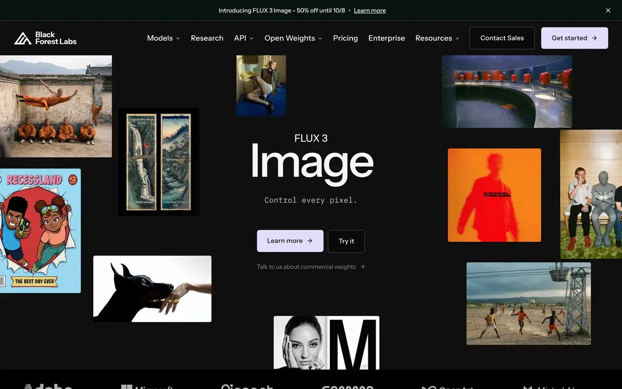Viewport: 622px width, 389px height.
Task: Open the banner's Learn more link
Action: coord(370,10)
